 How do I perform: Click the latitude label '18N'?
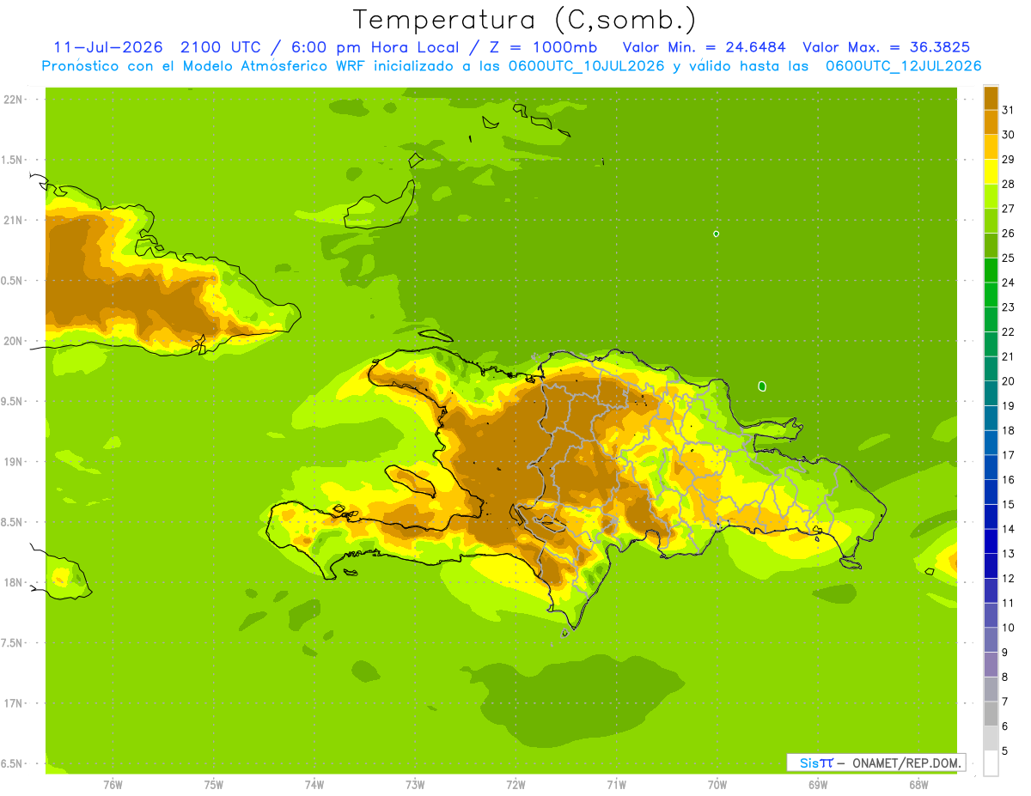(14, 582)
